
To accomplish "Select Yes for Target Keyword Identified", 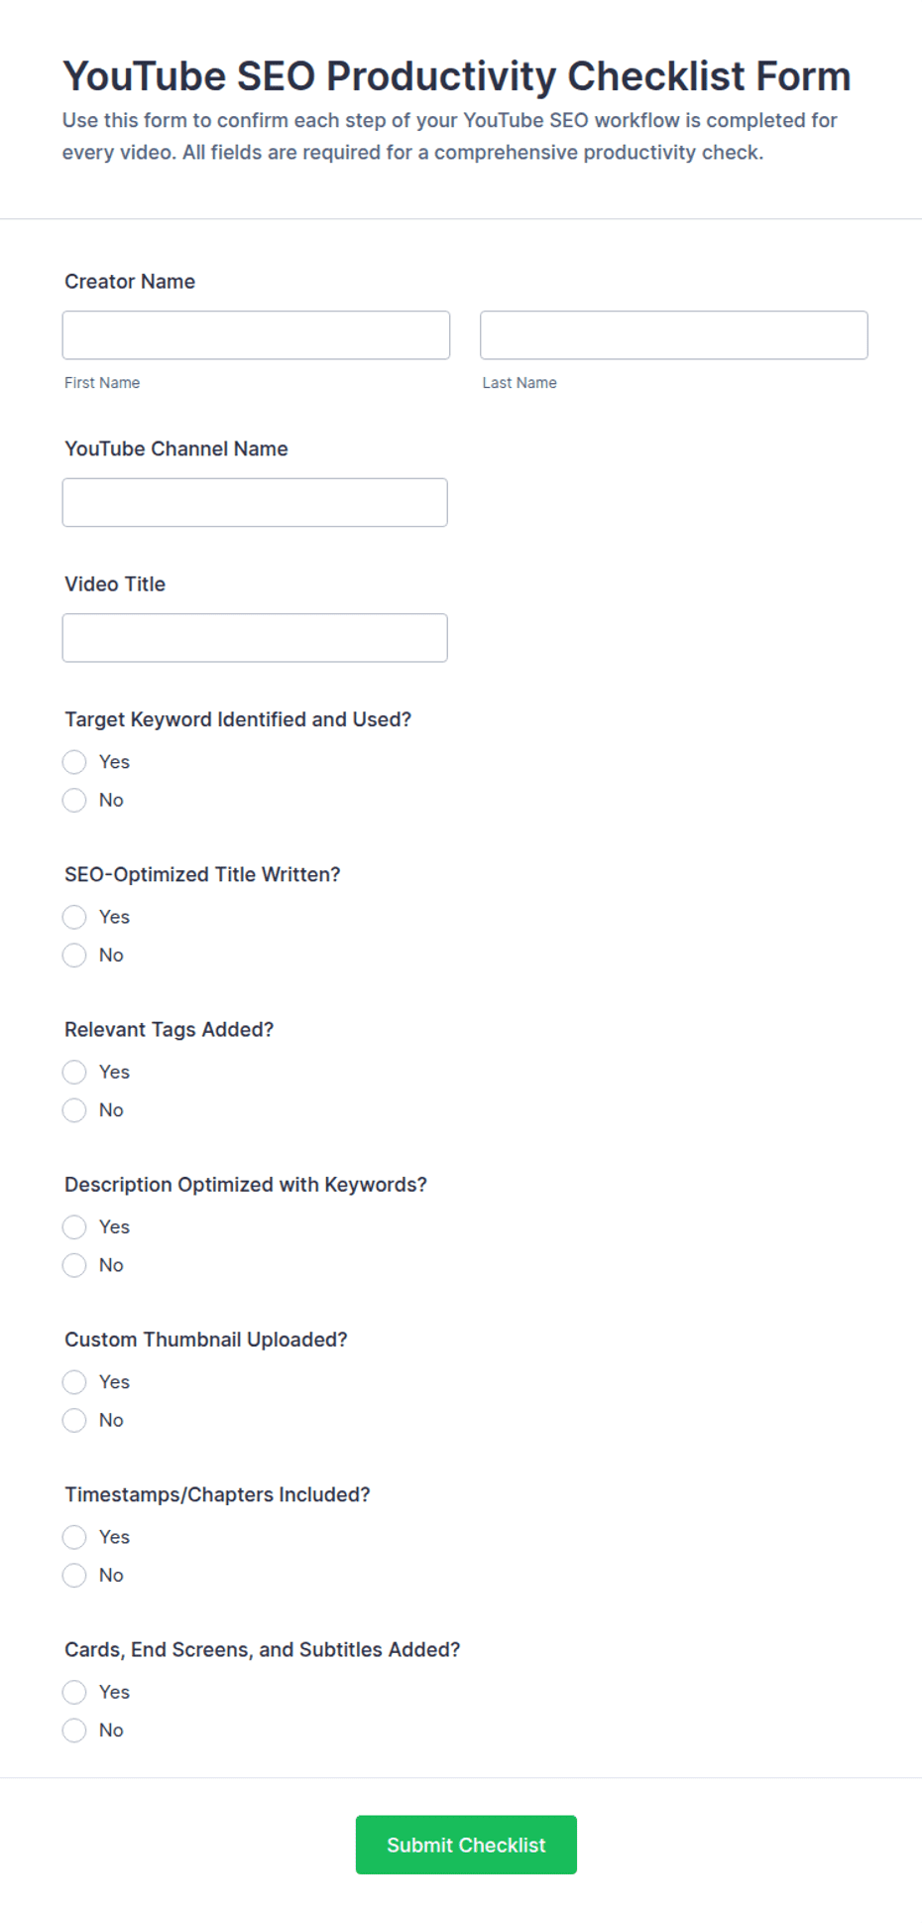I will tap(74, 762).
